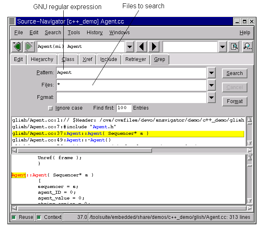The image size is (261, 230).
Task: Switch to the Hierarchy tab
Action: tap(42, 59)
